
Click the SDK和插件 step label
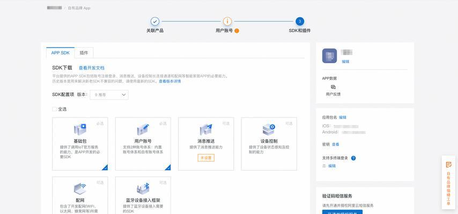click(x=300, y=30)
